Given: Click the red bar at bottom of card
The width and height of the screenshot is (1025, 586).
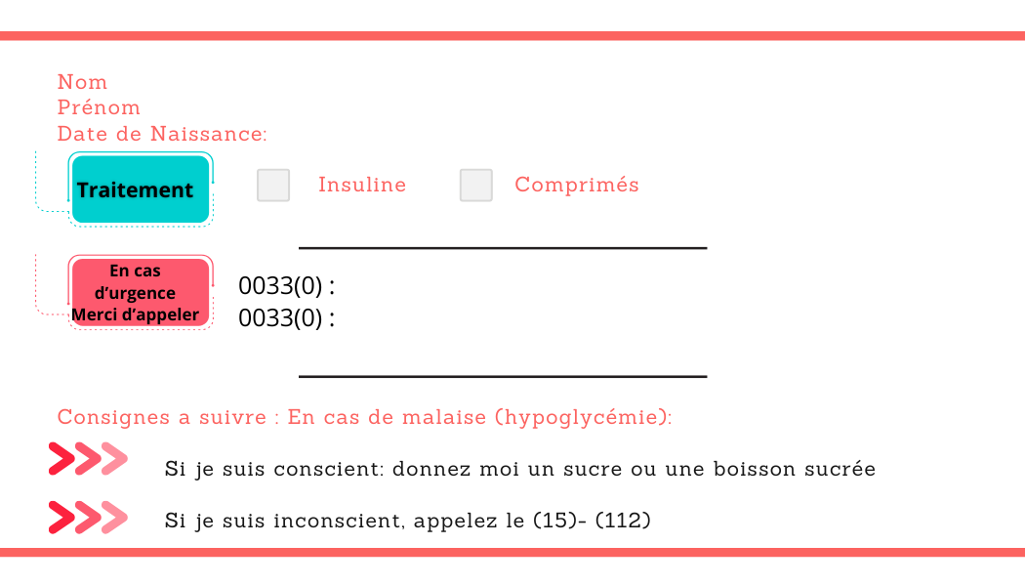Looking at the screenshot, I should (512, 552).
